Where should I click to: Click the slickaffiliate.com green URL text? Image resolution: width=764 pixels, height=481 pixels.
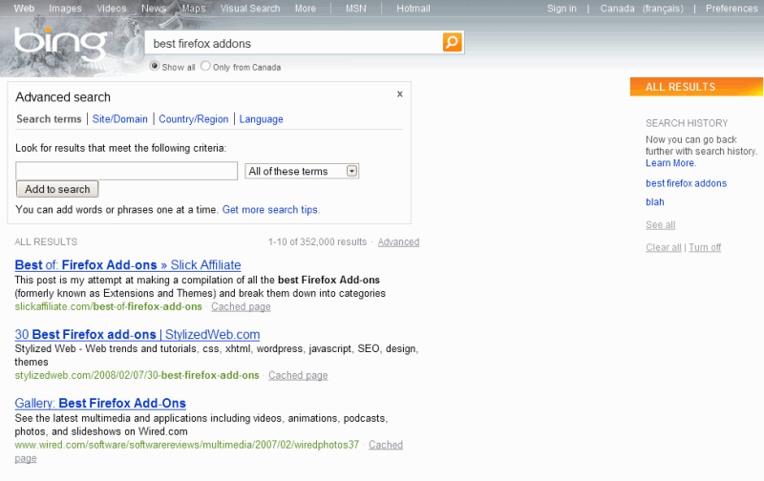pos(108,306)
